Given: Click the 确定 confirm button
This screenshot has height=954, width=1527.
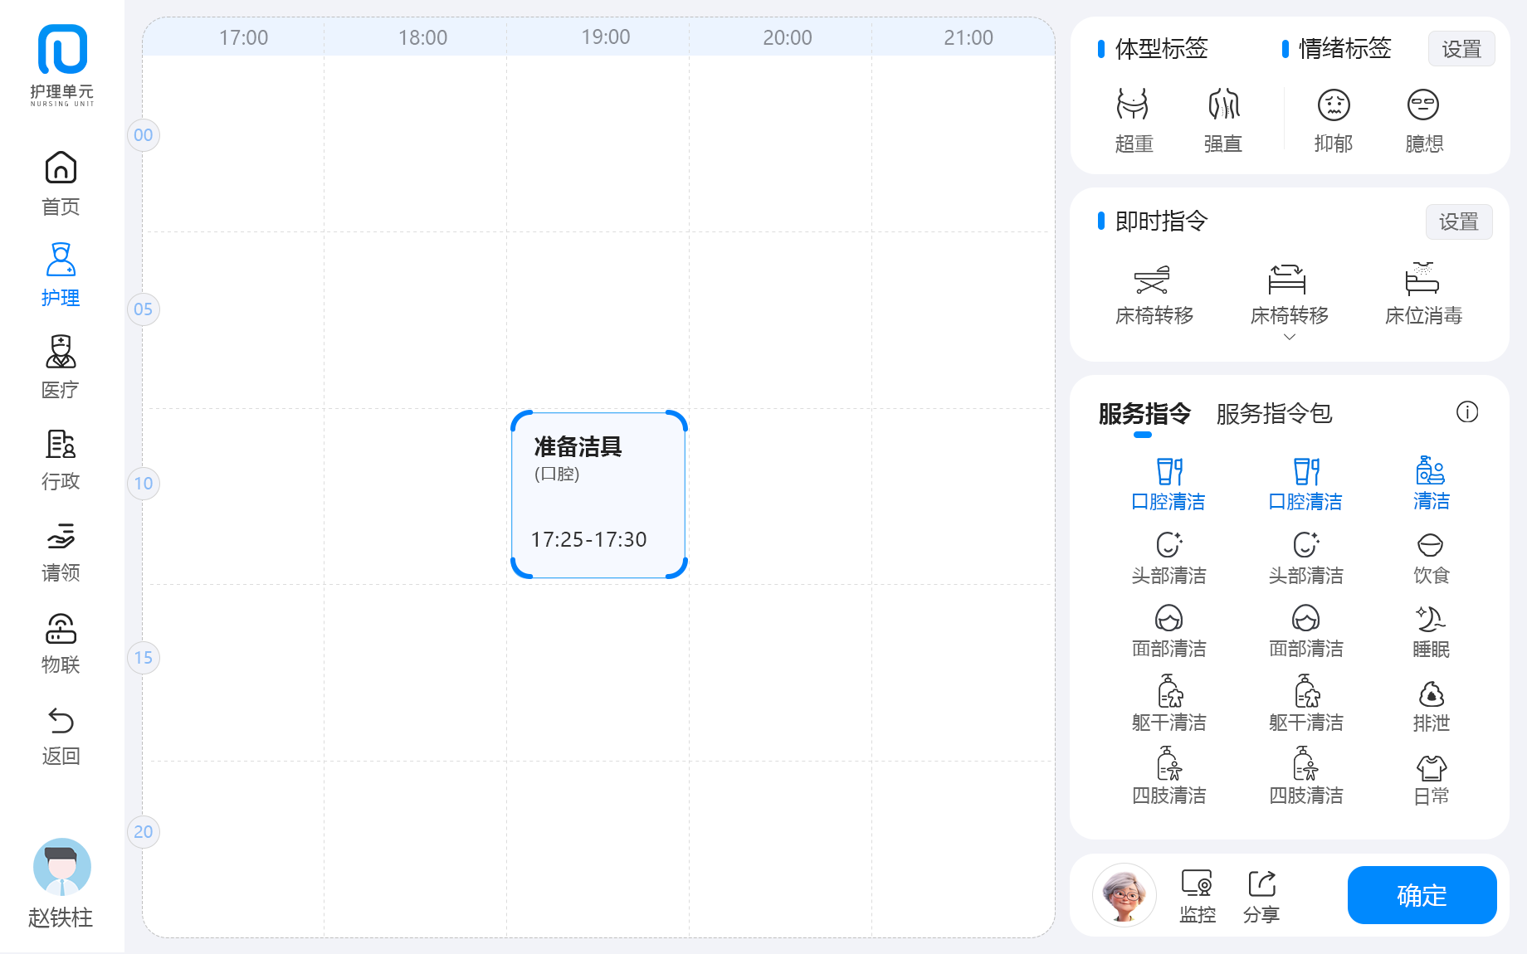Looking at the screenshot, I should tap(1421, 895).
